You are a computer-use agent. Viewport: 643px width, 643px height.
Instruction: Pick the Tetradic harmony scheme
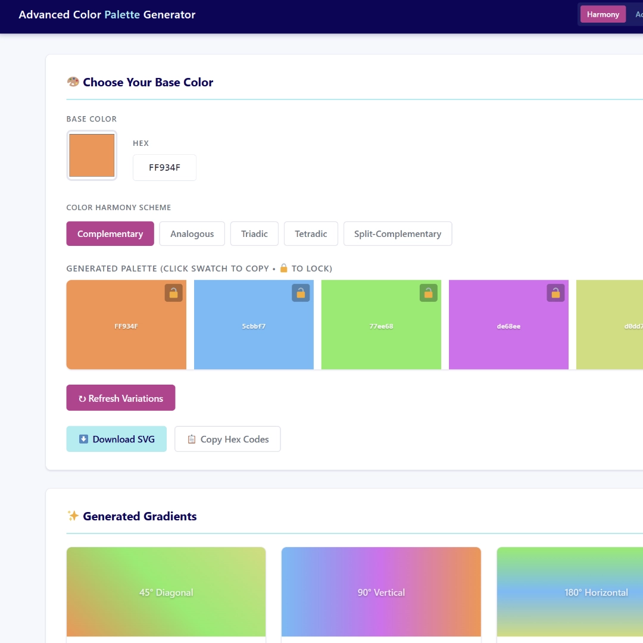[x=311, y=234]
